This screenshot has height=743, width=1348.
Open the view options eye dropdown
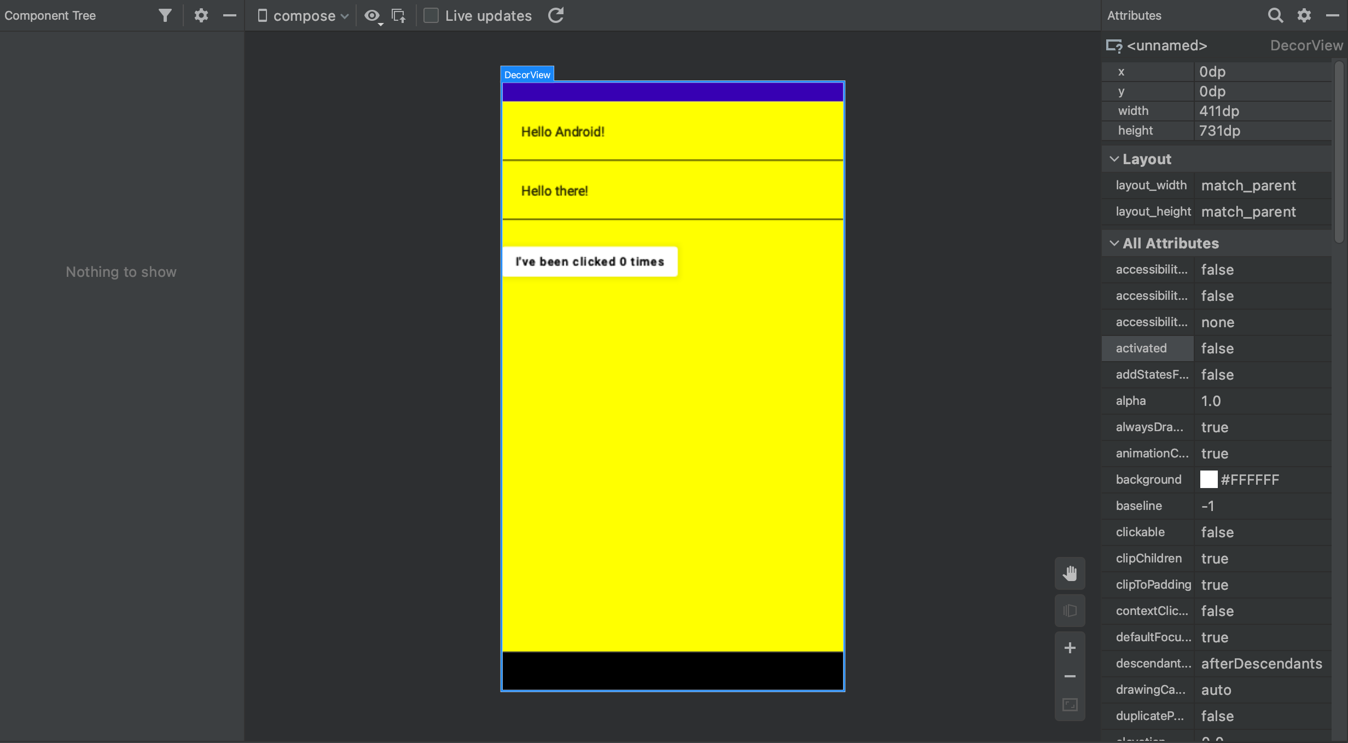point(373,16)
